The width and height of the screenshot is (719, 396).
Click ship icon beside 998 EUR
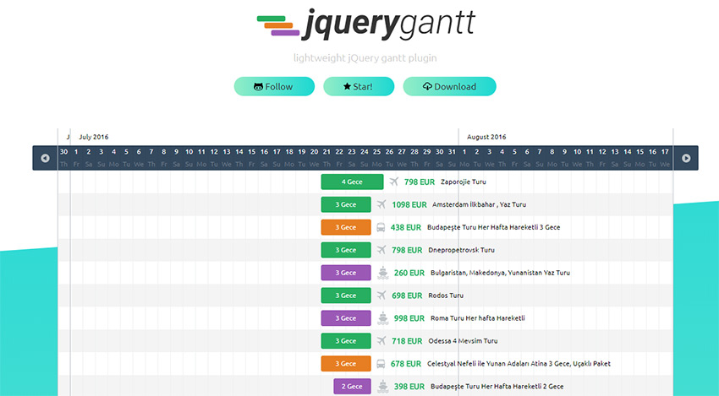point(383,318)
